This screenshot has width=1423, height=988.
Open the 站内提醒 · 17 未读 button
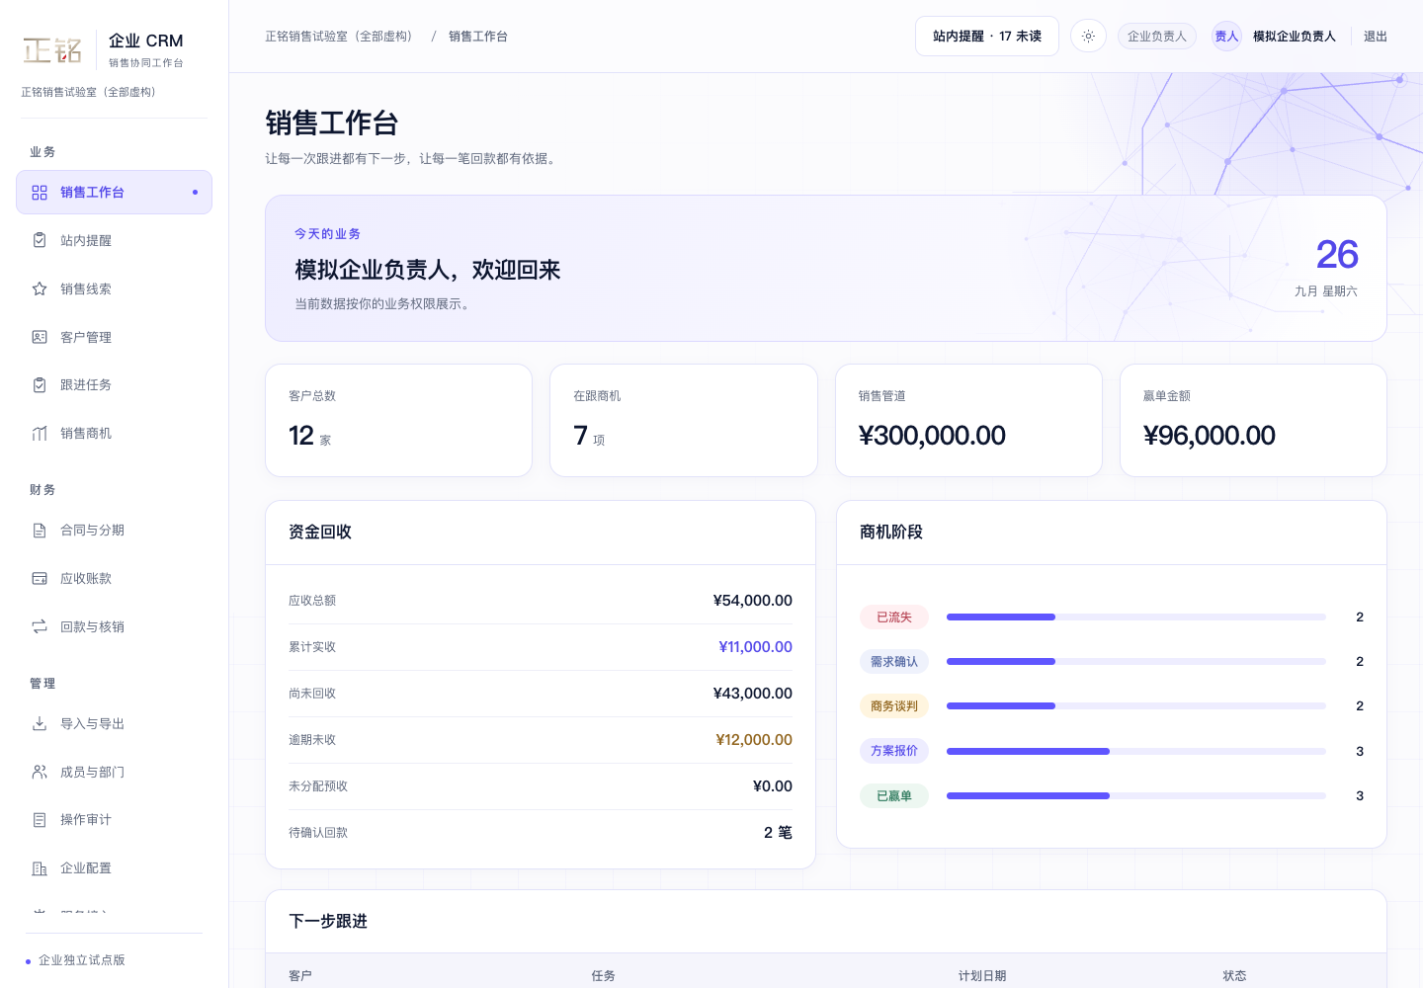point(987,37)
